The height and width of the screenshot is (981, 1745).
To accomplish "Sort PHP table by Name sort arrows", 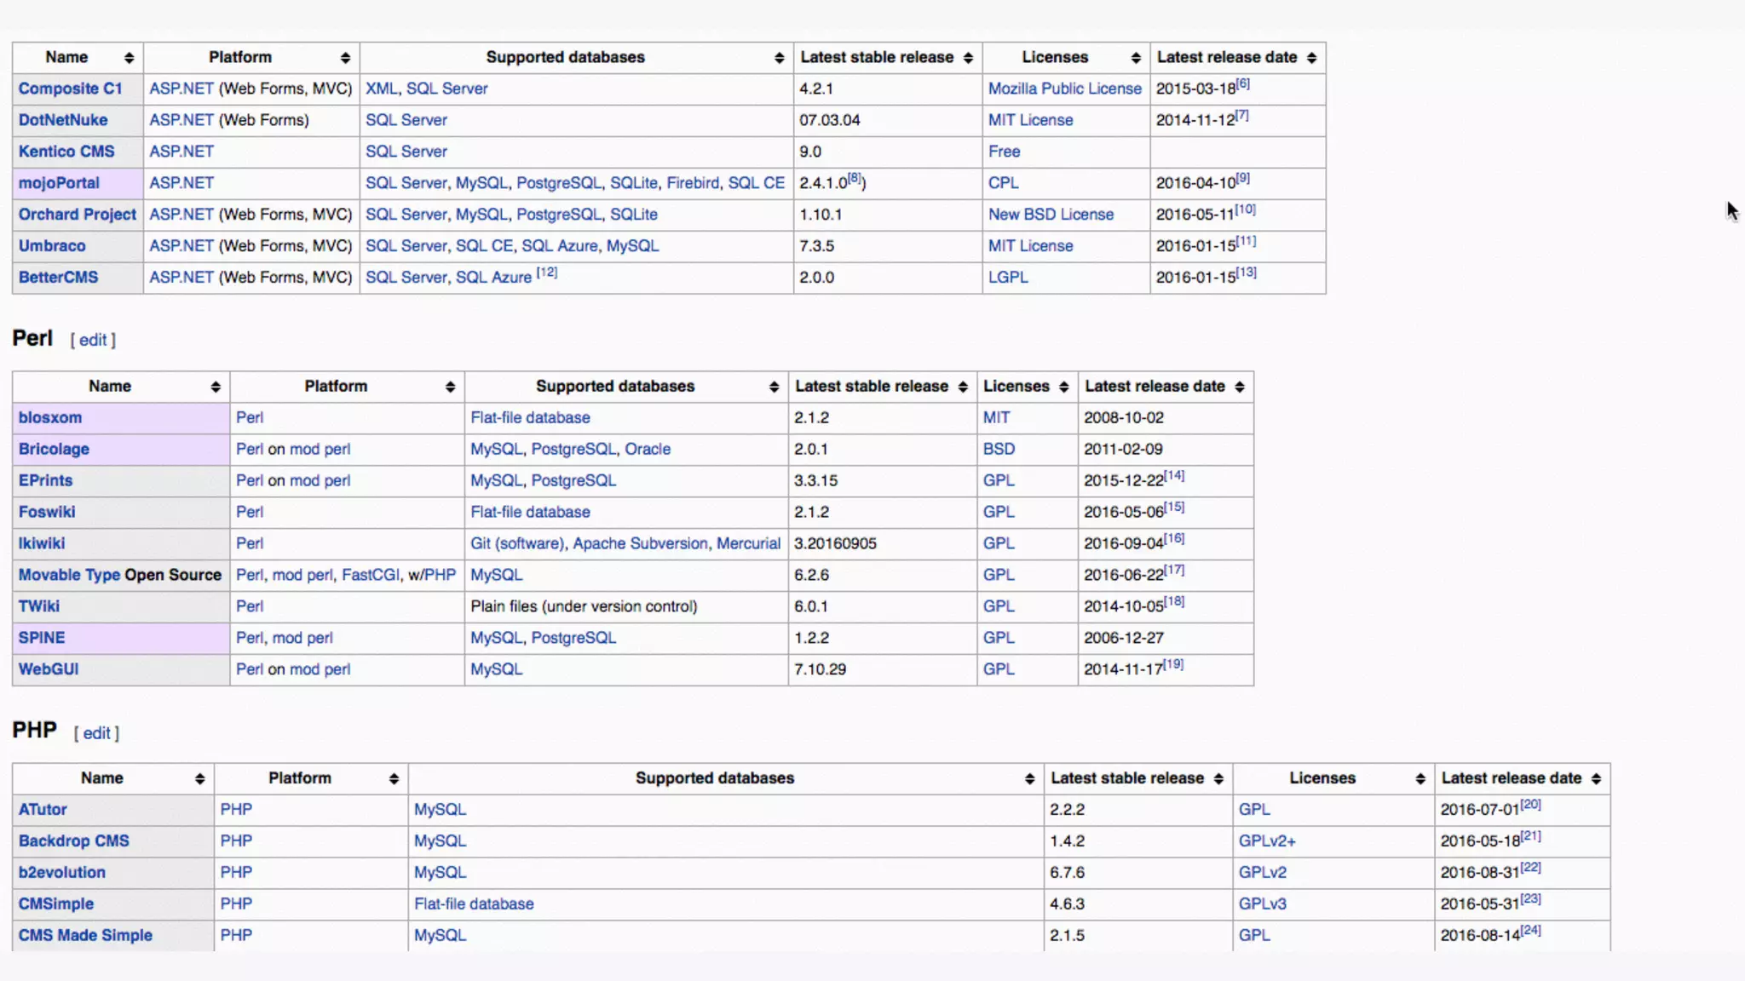I will [199, 778].
